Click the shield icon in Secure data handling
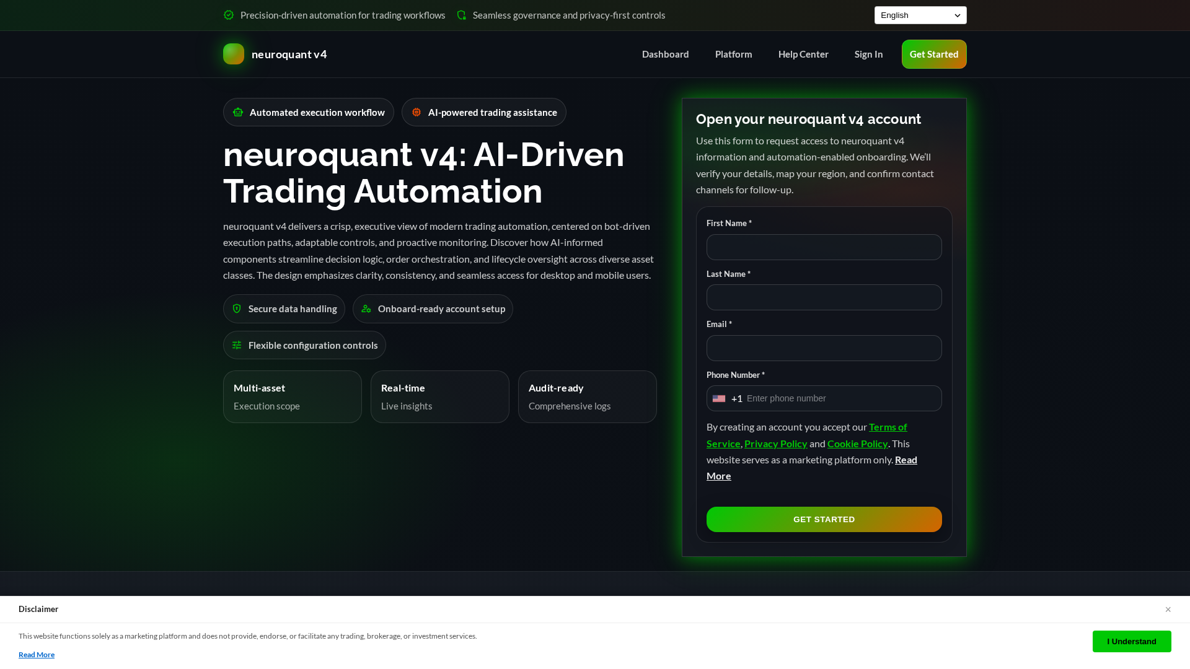Image resolution: width=1190 pixels, height=669 pixels. click(x=237, y=308)
